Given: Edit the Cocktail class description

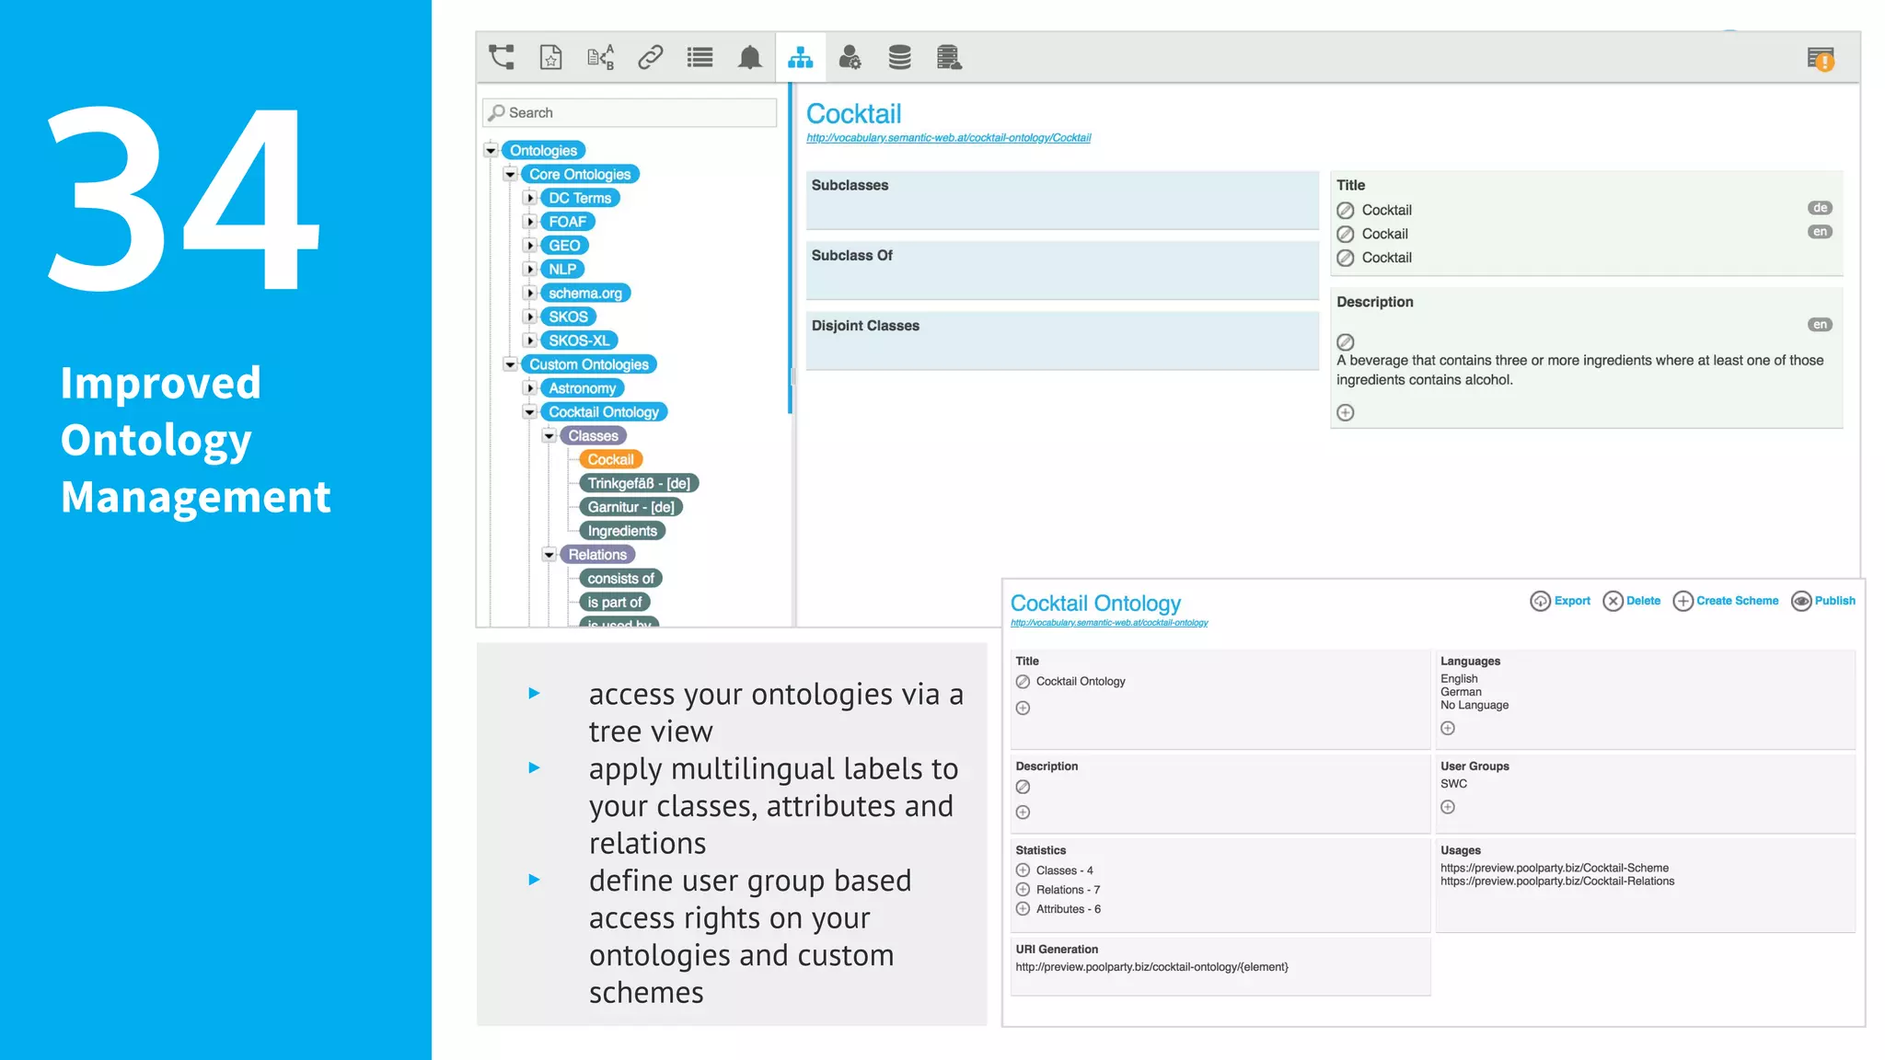Looking at the screenshot, I should click(1346, 342).
